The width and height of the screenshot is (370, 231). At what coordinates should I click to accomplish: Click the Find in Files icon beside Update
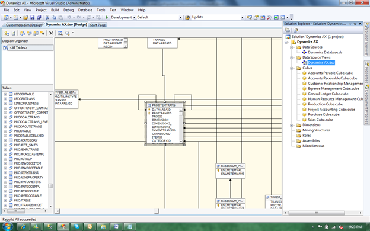tap(187, 17)
